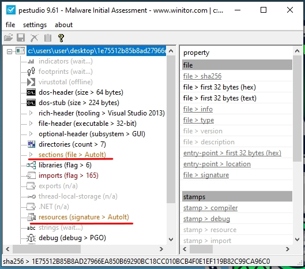Select debug (debug > PGO)

pos(72,238)
